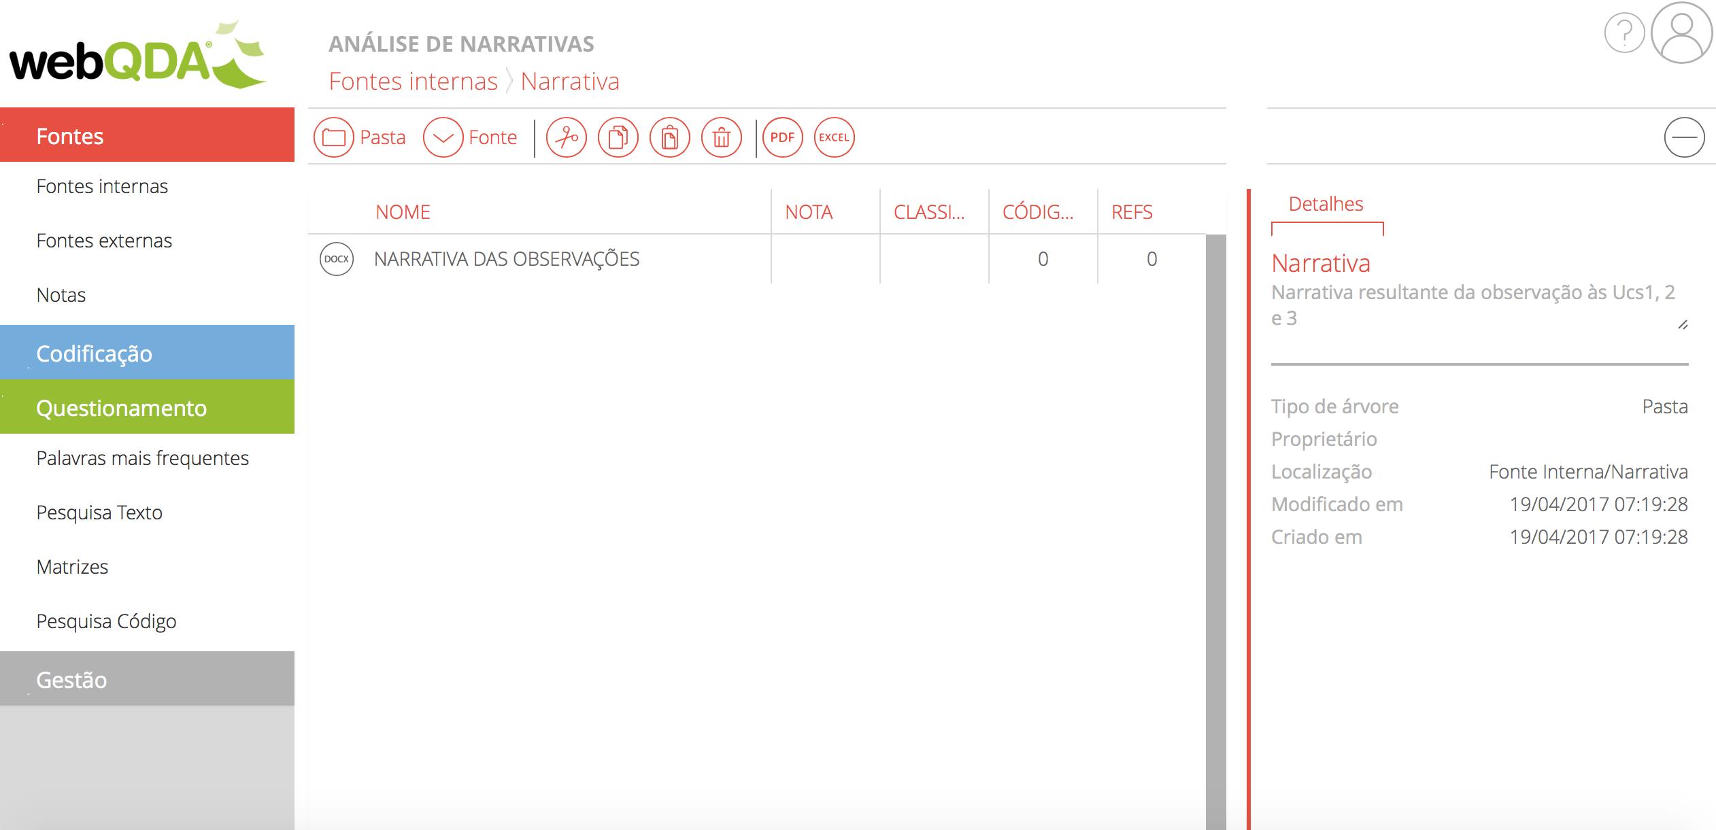
Task: Click the Narrativa title in details
Action: click(1321, 263)
